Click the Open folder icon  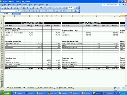pyautogui.click(x=5, y=8)
